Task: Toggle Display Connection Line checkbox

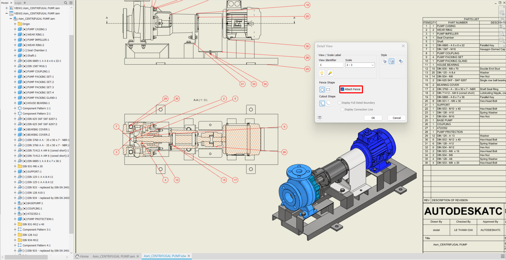Action: coord(342,109)
